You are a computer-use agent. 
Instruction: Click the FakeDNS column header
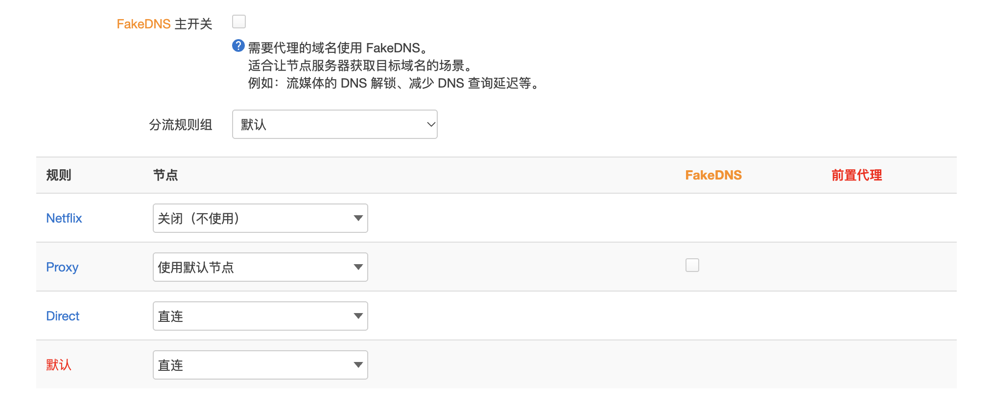click(x=713, y=175)
